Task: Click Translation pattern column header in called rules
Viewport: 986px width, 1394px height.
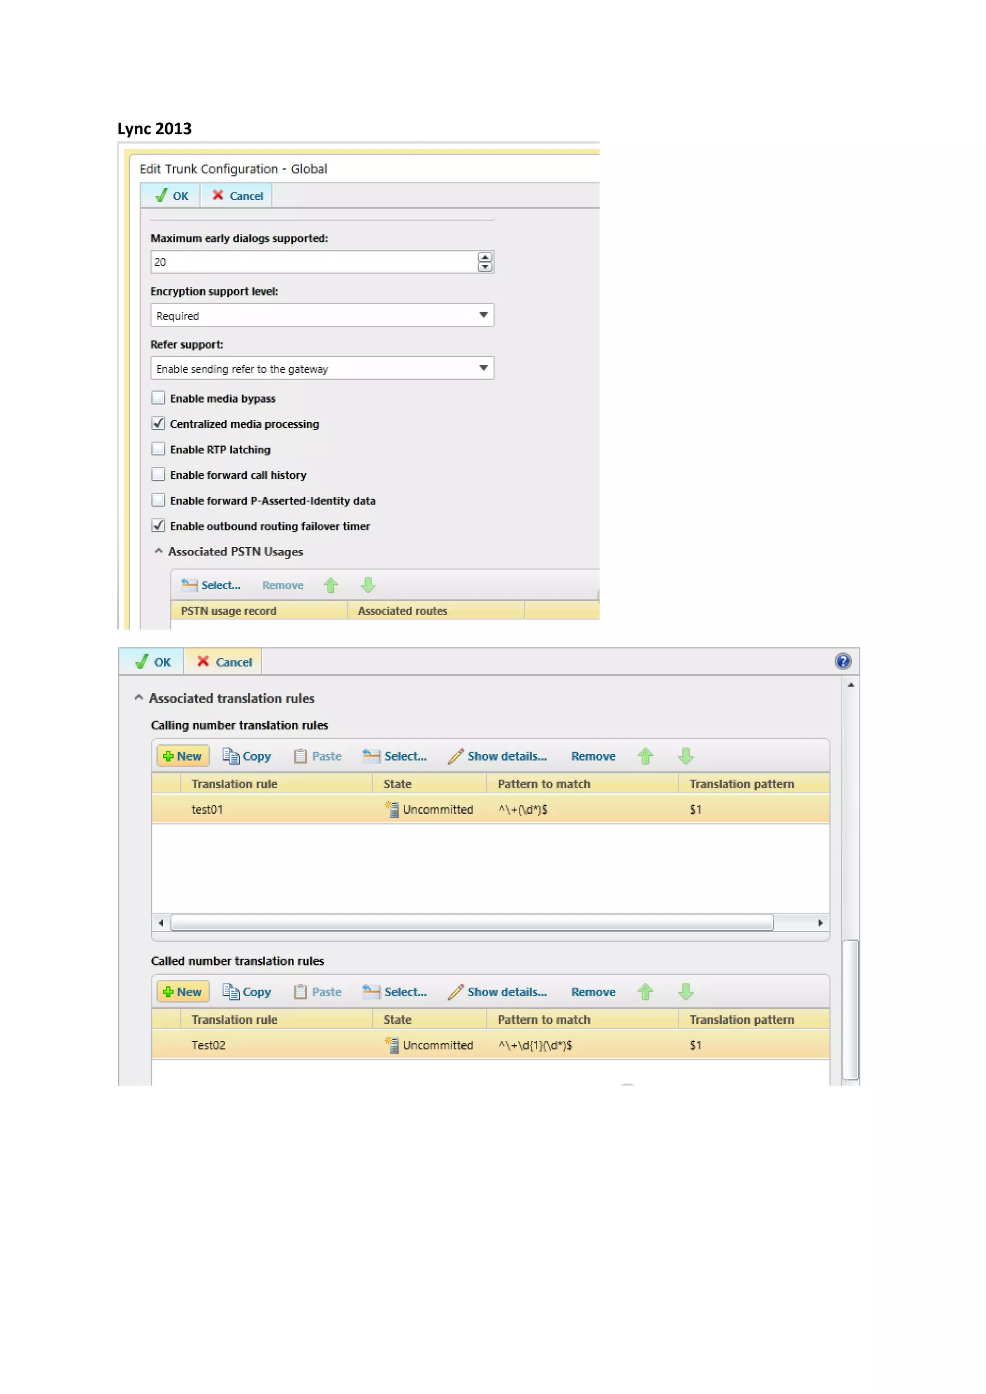Action: coord(741,1020)
